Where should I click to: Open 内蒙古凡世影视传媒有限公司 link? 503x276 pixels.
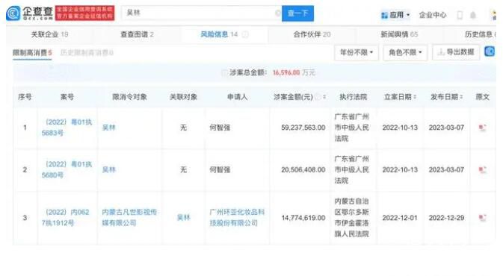[129, 217]
